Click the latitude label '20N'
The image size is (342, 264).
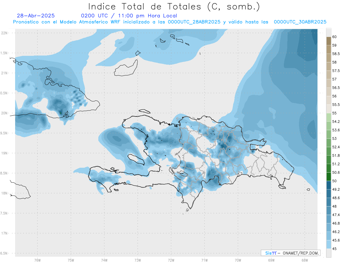(x=4, y=113)
